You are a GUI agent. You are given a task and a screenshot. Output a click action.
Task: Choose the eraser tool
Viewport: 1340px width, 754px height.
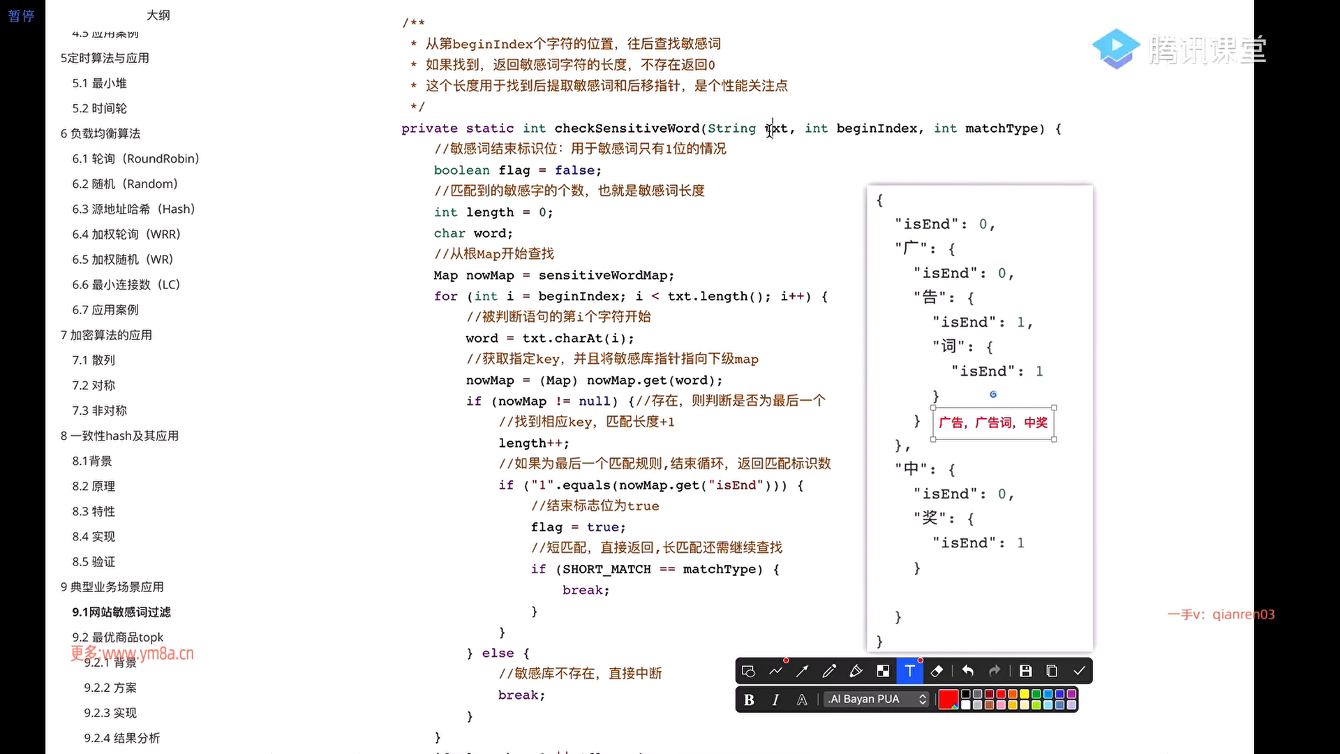[937, 671]
